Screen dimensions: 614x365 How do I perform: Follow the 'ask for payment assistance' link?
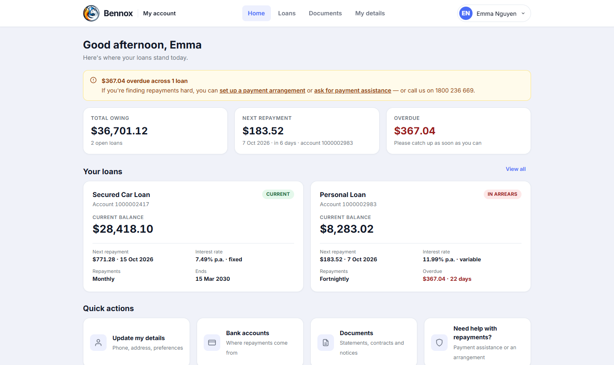coord(353,90)
